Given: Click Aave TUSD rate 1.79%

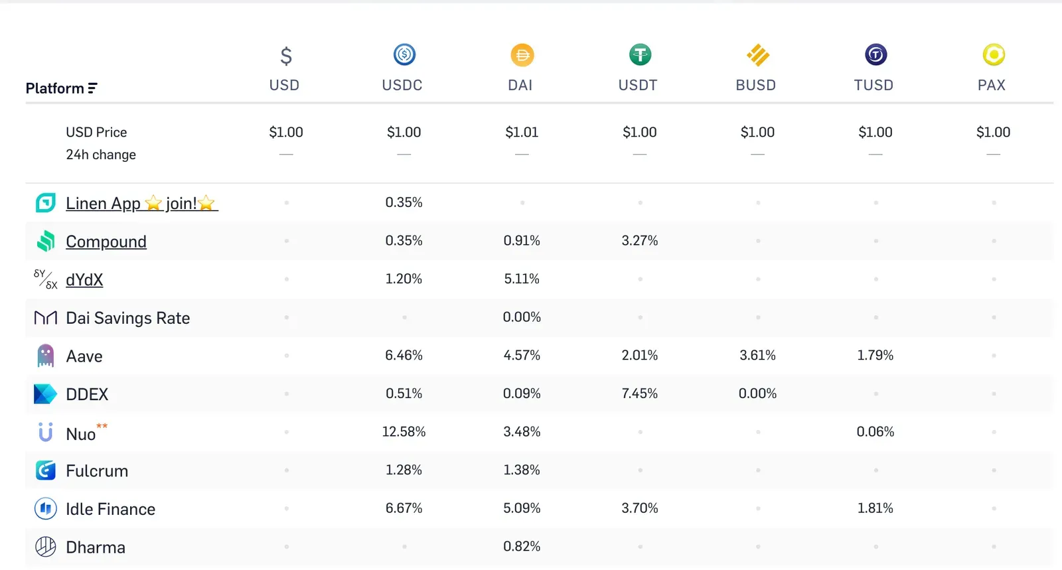Looking at the screenshot, I should click(875, 355).
